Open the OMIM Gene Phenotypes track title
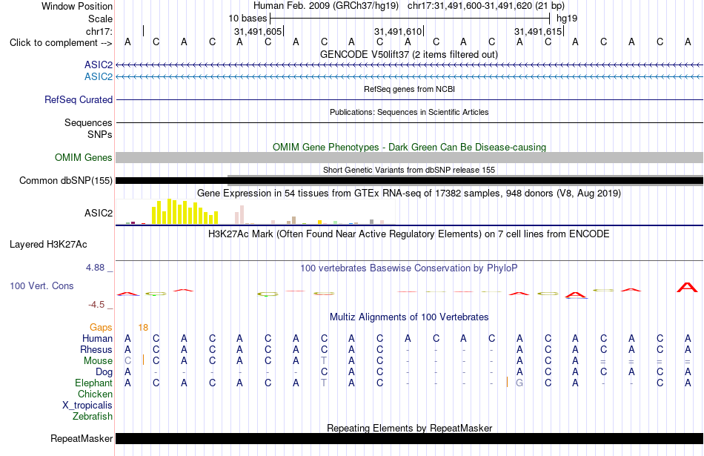This screenshot has height=456, width=704. (409, 147)
